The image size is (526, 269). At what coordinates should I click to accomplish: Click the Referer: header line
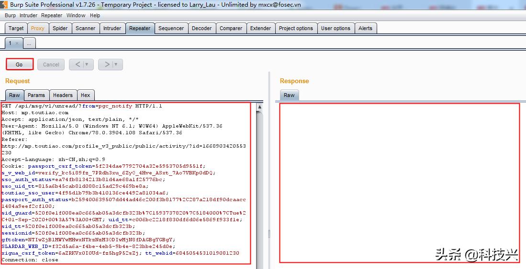[x=15, y=140]
